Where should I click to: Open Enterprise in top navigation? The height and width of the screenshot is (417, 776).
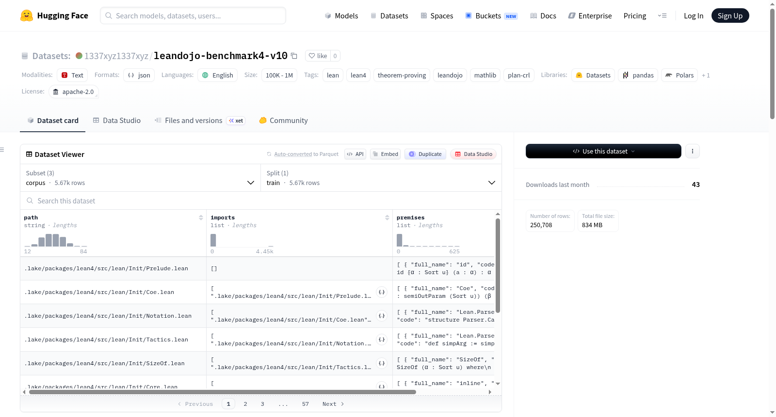pos(590,15)
